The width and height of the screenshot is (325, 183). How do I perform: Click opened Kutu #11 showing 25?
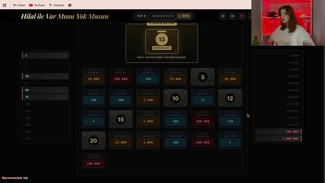click(x=203, y=98)
